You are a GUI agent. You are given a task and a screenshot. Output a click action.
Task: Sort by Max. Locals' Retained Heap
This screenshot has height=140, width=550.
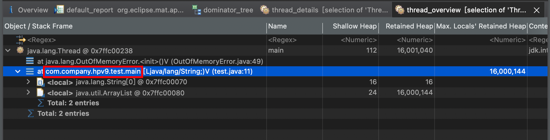pyautogui.click(x=481, y=26)
